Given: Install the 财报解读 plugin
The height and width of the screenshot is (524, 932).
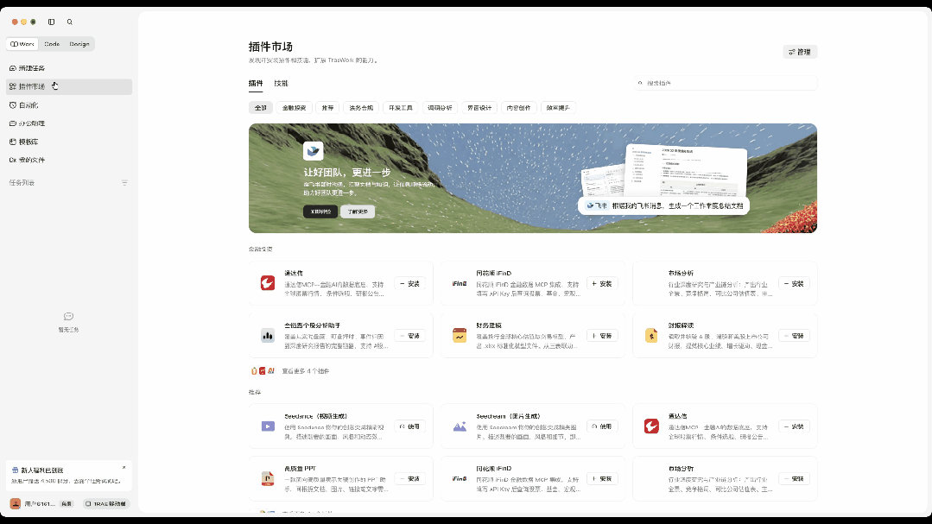Looking at the screenshot, I should pos(794,337).
